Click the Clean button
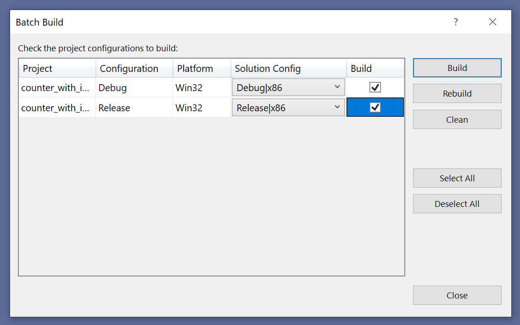Viewport: 520px width, 325px height. pyautogui.click(x=457, y=120)
